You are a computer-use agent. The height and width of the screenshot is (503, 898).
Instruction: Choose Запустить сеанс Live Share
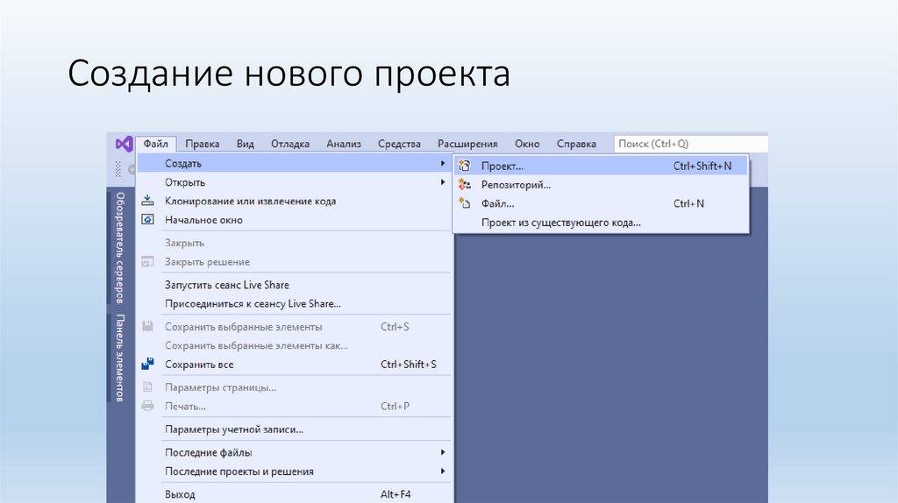coord(226,285)
